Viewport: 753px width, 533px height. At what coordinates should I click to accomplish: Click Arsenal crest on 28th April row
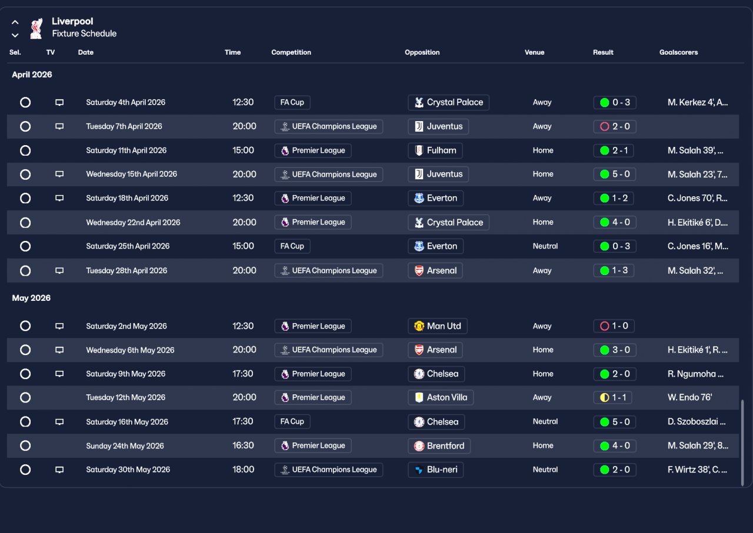419,270
